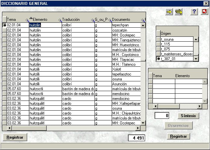This screenshot has width=210, height=150.
Task: Click the magnifier icon left of Documento header
Action: point(110,20)
